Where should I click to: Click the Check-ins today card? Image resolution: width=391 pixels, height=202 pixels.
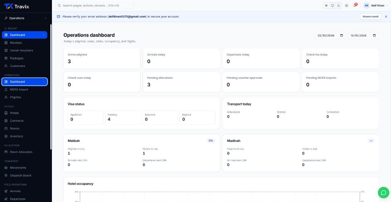[340, 59]
